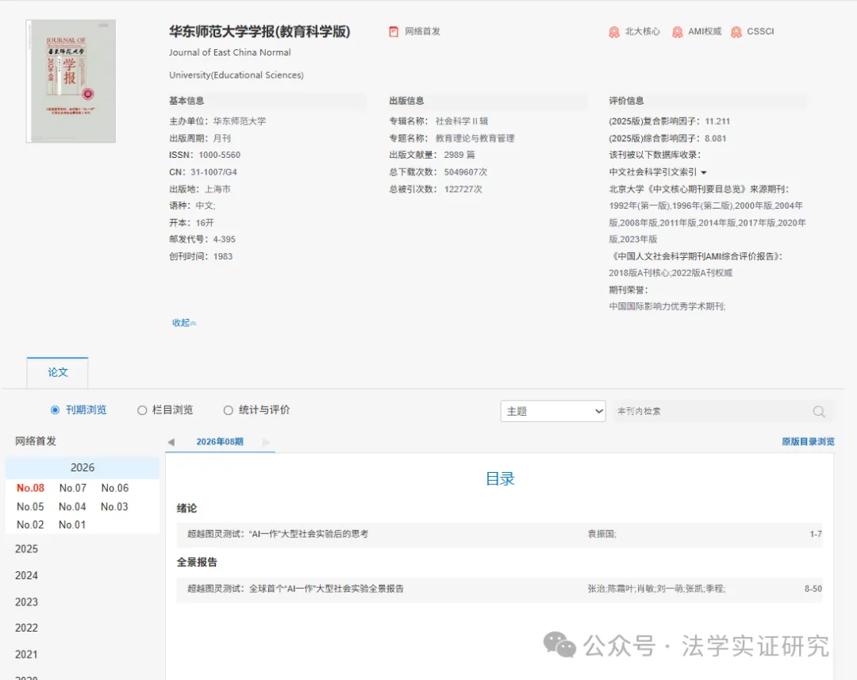Click page range 1-7
This screenshot has width=857, height=680.
816,534
